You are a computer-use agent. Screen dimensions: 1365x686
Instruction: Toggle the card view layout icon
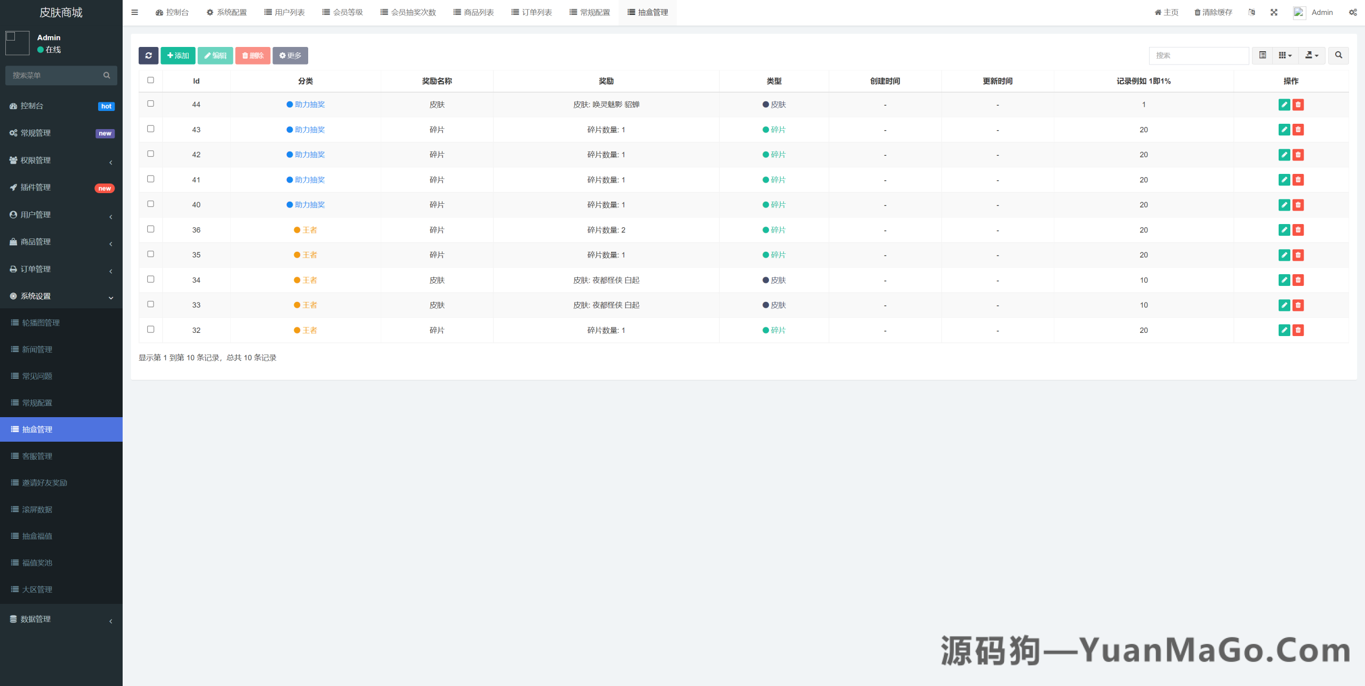click(x=1262, y=55)
